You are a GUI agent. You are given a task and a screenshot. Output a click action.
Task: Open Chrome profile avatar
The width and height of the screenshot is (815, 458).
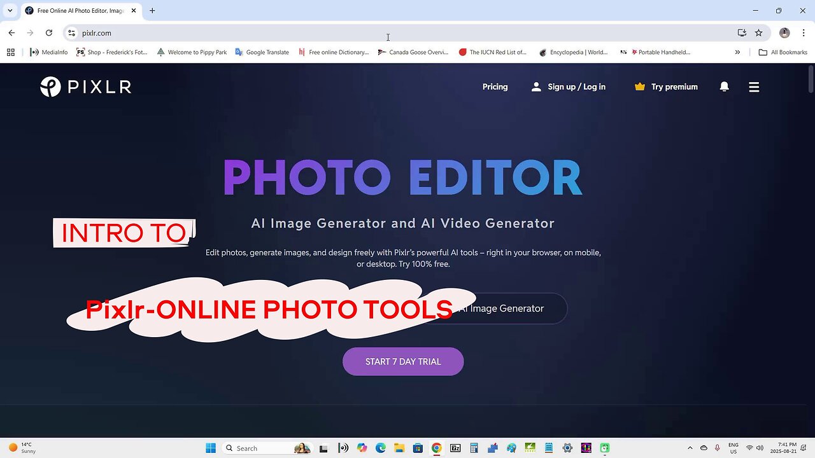pyautogui.click(x=784, y=33)
